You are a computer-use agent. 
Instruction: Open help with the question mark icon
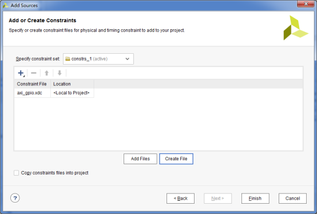[x=15, y=198]
